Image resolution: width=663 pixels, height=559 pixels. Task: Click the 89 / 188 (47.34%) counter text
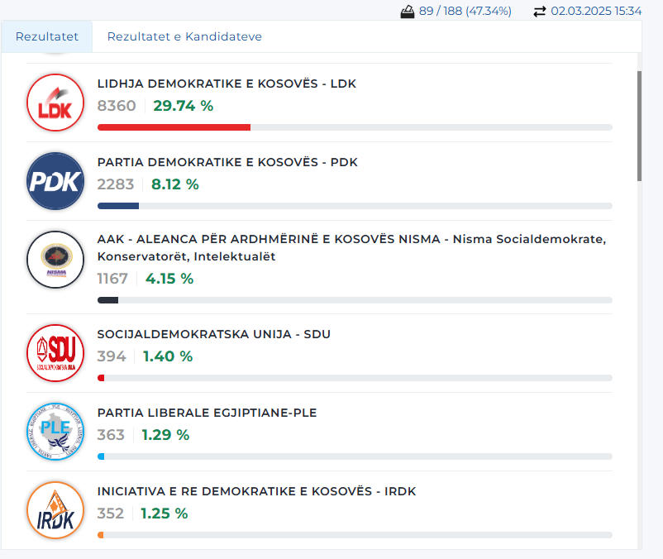tap(465, 12)
